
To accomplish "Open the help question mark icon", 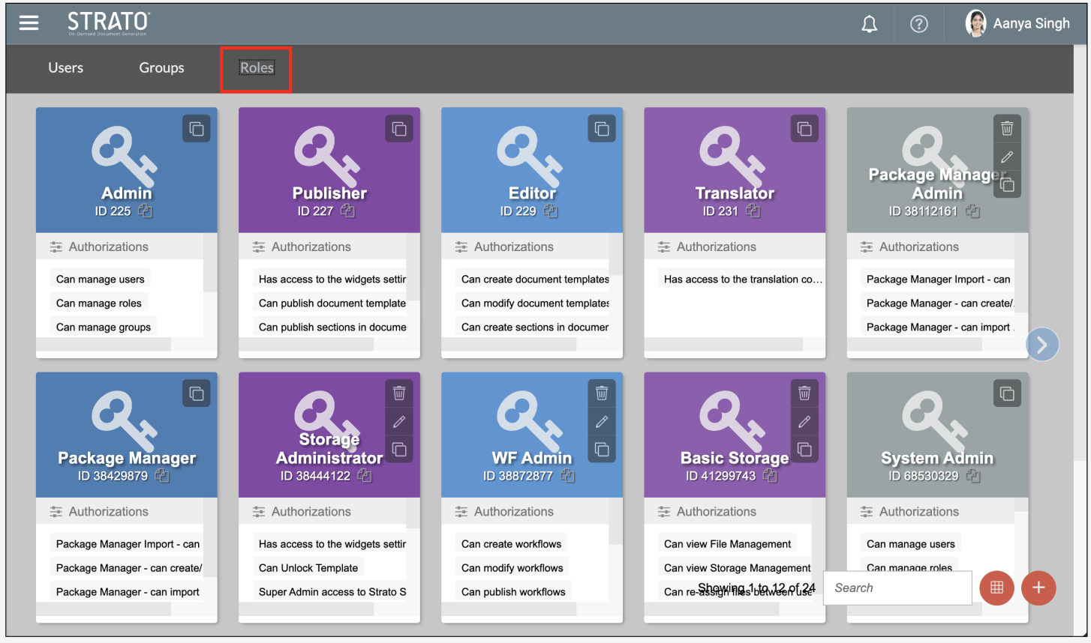I will (x=918, y=24).
